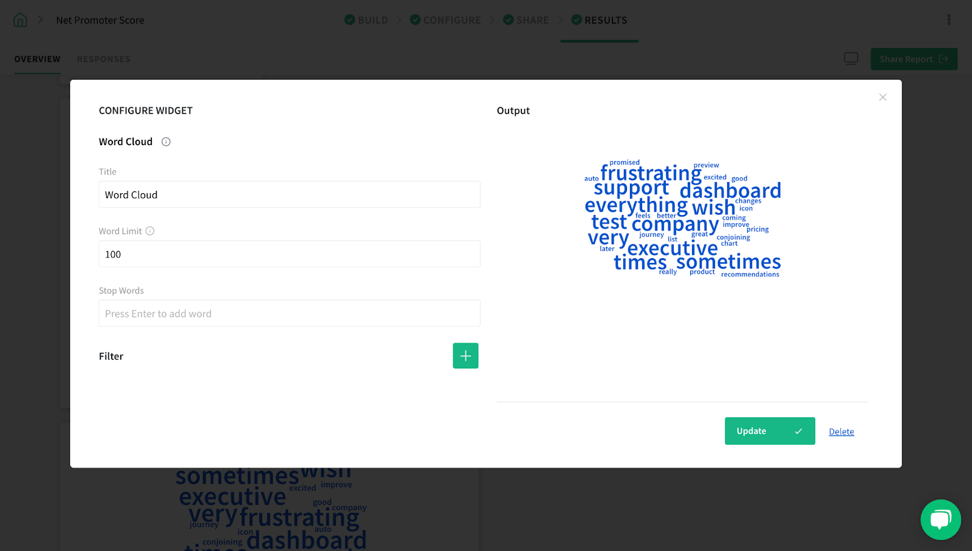Open the three-dot more options menu
This screenshot has width=972, height=551.
(949, 20)
